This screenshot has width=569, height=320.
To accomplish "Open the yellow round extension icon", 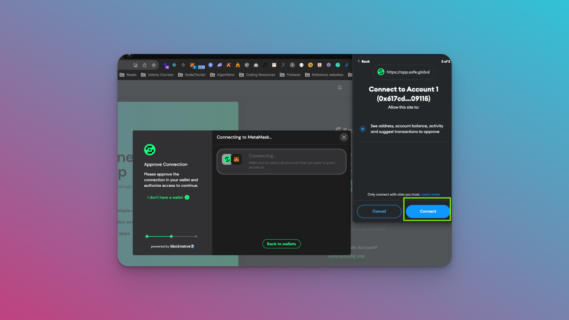I will click(x=310, y=65).
